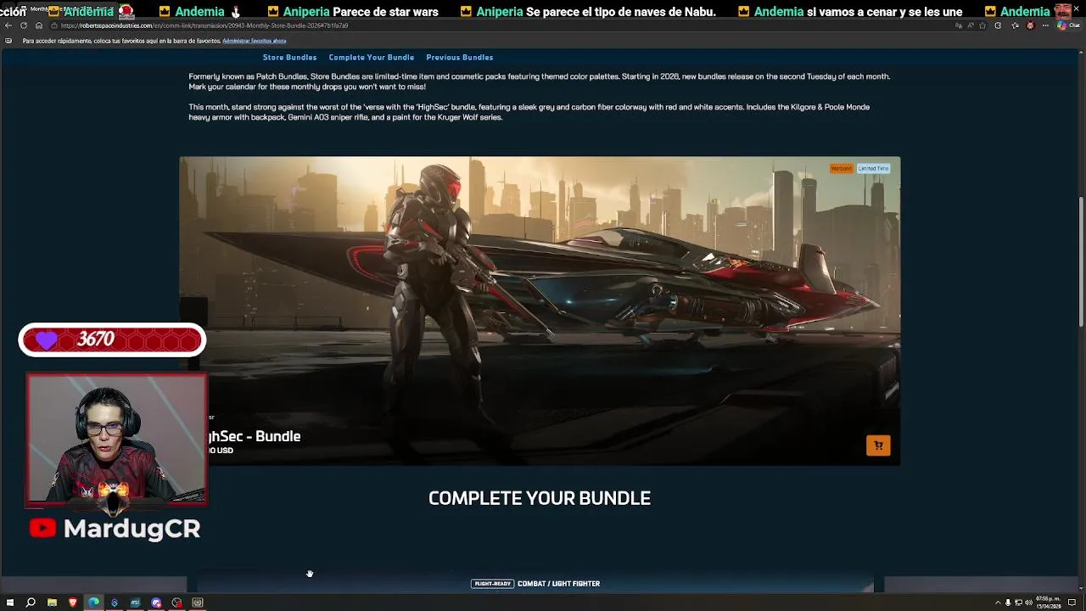Open Copilot Chat in Edge

click(x=1069, y=25)
